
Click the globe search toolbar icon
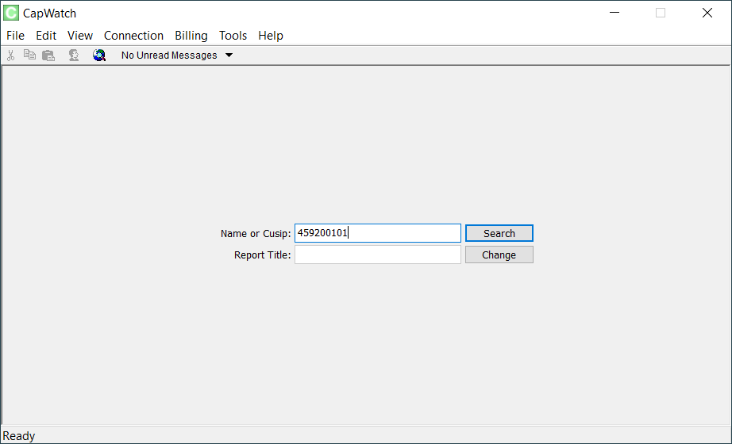(99, 55)
